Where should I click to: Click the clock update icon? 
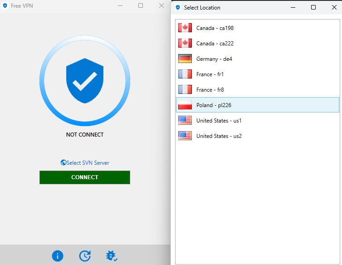(85, 256)
